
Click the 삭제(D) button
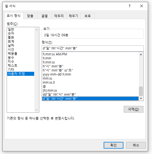[134, 109]
